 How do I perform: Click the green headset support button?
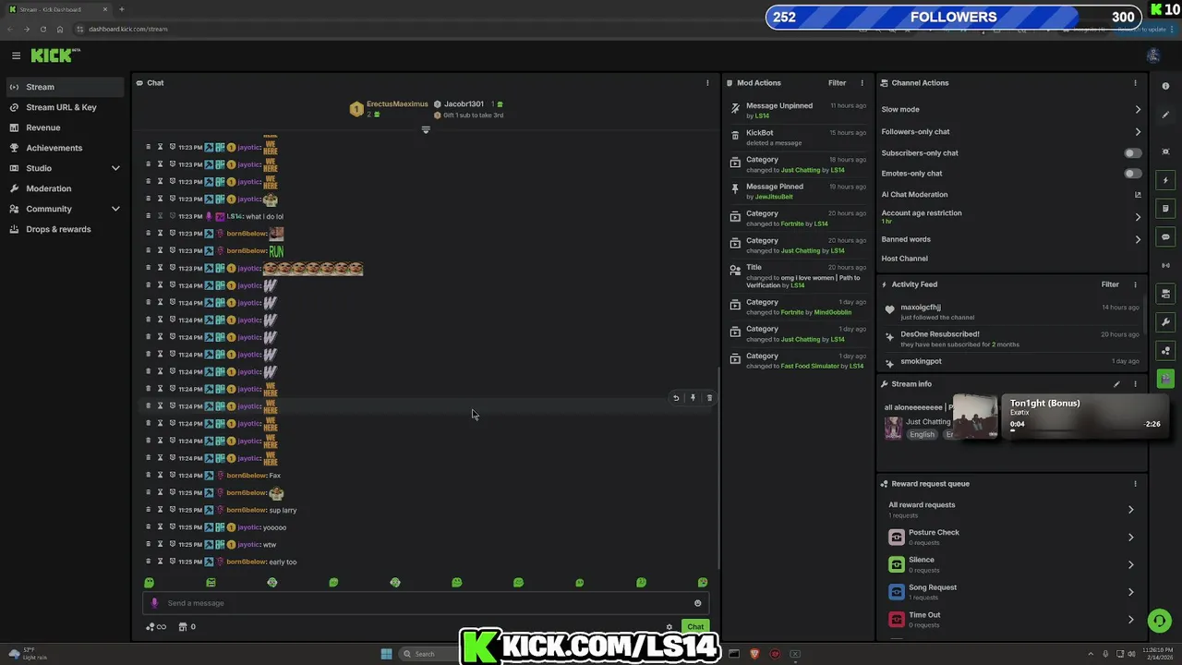coord(1159,621)
